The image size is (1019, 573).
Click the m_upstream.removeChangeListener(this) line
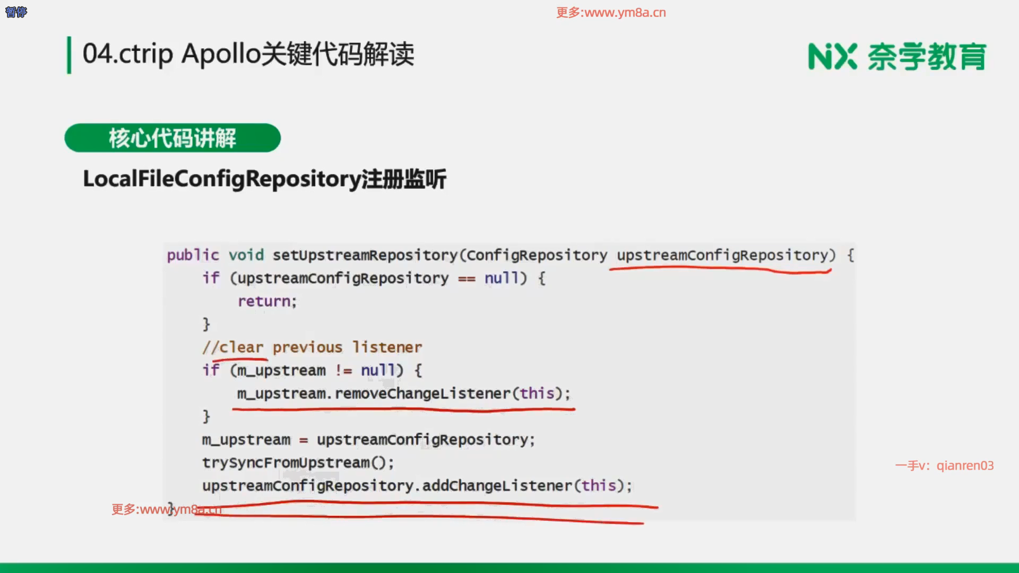pos(403,394)
